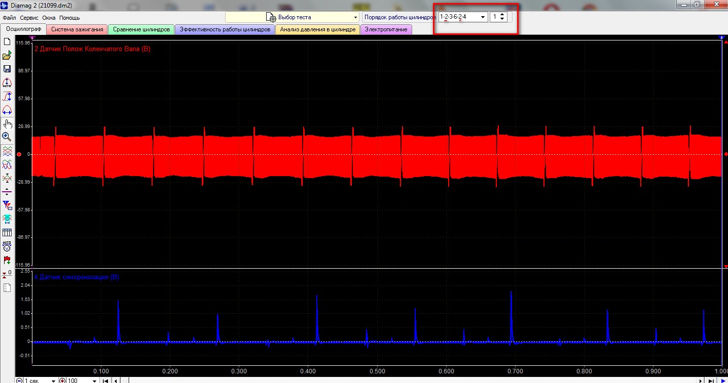Click the vertical scale arrow icon
Image resolution: width=728 pixels, height=383 pixels.
coord(7,97)
